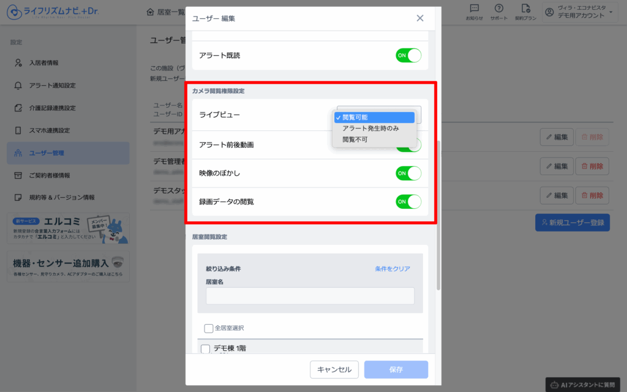Toggle the アラート既読 switch off
The width and height of the screenshot is (627, 392).
tap(408, 55)
